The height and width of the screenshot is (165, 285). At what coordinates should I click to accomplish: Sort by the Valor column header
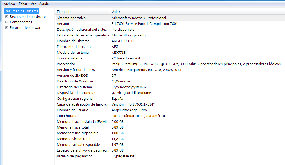point(116,12)
